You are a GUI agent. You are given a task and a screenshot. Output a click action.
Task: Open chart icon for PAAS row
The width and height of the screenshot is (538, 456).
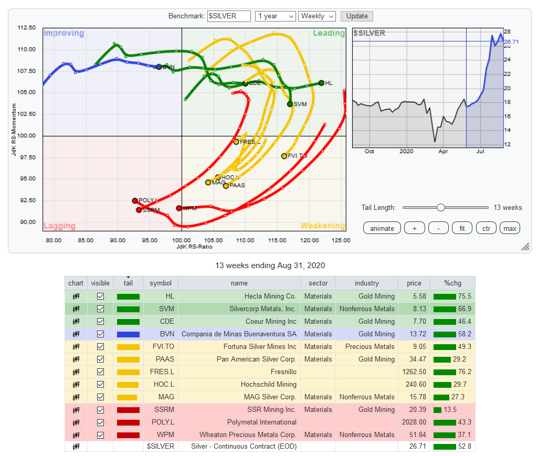(76, 359)
